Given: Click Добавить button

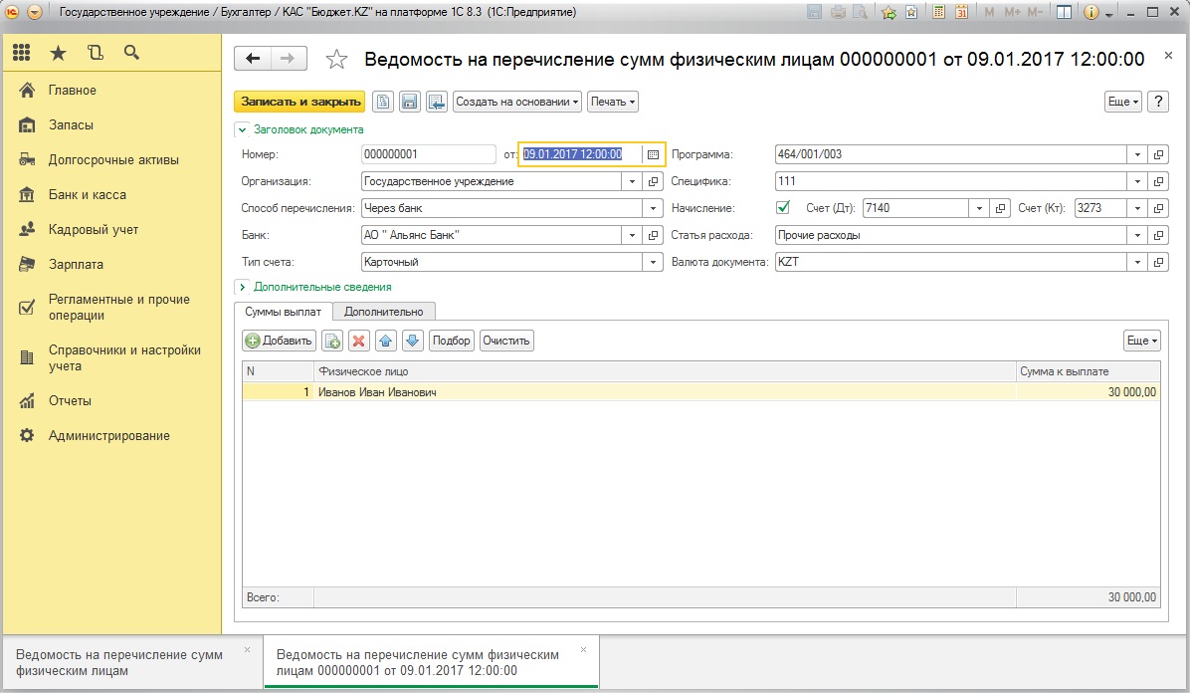Looking at the screenshot, I should pos(280,341).
